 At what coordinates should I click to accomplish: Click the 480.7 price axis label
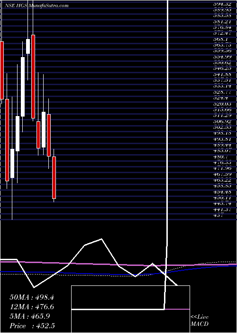point(221,158)
